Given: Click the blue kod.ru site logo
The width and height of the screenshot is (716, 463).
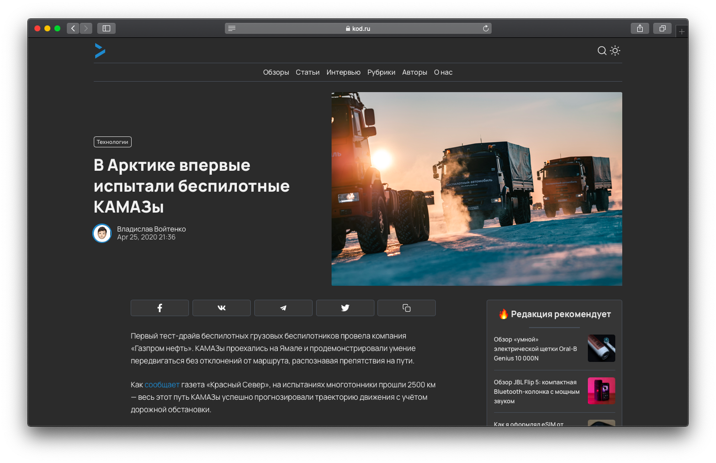Looking at the screenshot, I should tap(100, 50).
